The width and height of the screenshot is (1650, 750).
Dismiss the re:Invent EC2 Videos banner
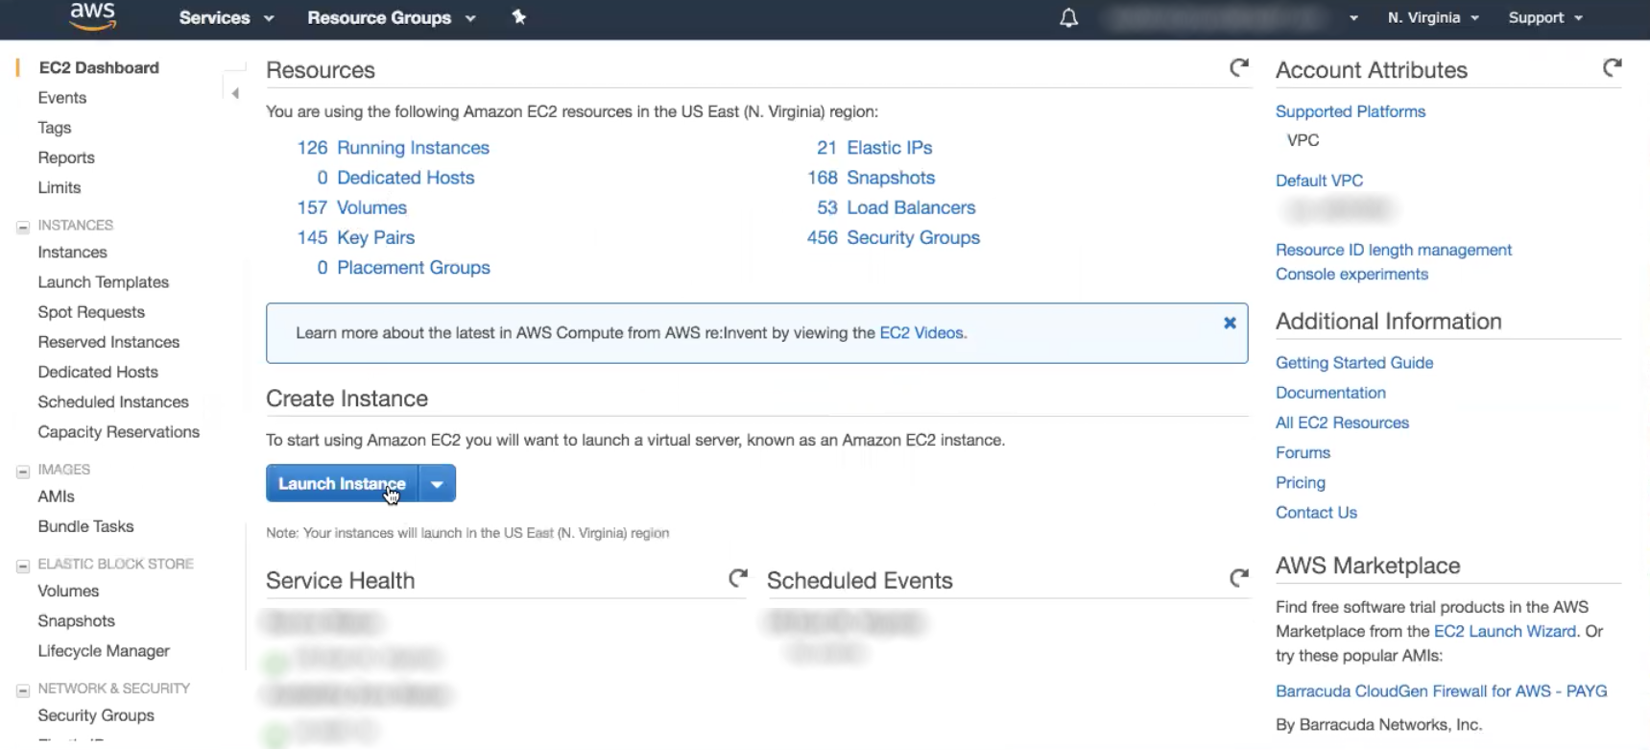pyautogui.click(x=1230, y=323)
